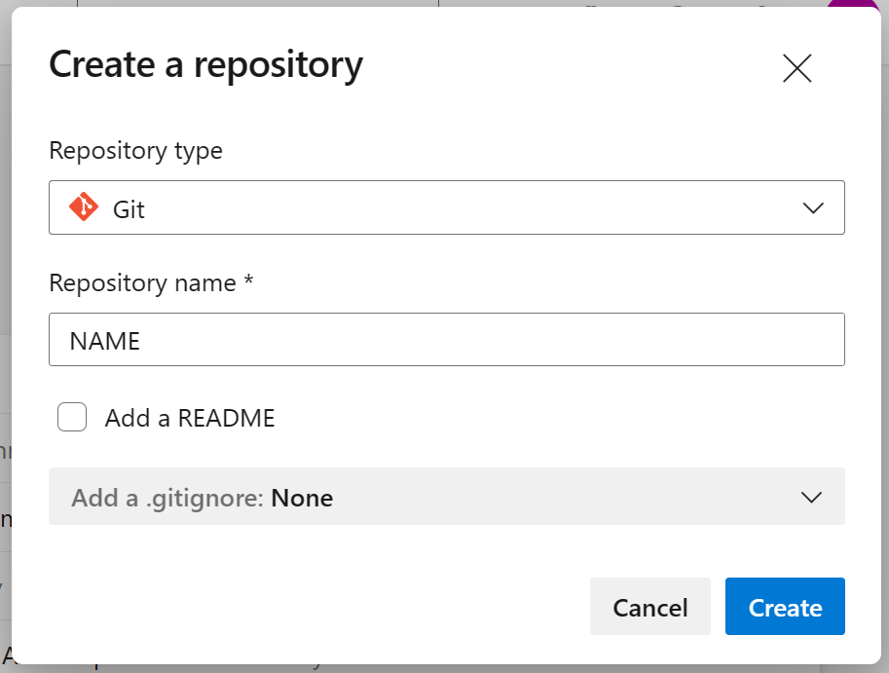Click the 'Repository name *' label
The width and height of the screenshot is (889, 673).
click(x=142, y=283)
